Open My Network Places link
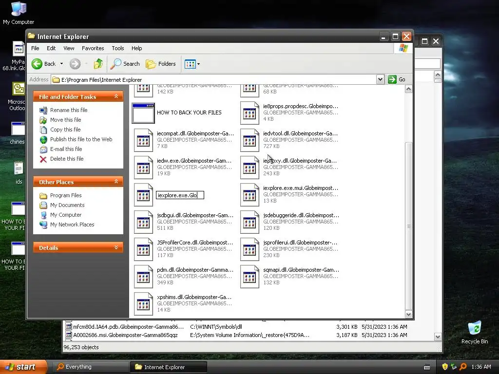This screenshot has height=374, width=499. click(x=72, y=224)
